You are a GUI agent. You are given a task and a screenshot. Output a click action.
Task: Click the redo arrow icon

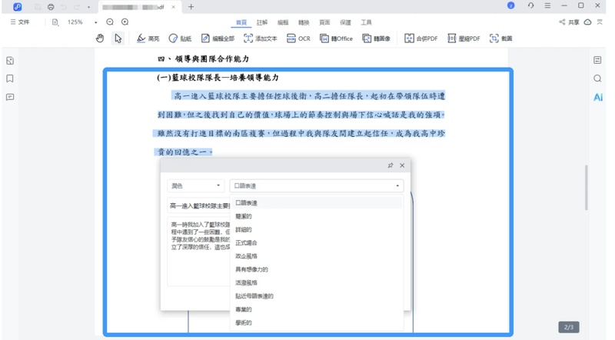pyautogui.click(x=77, y=7)
